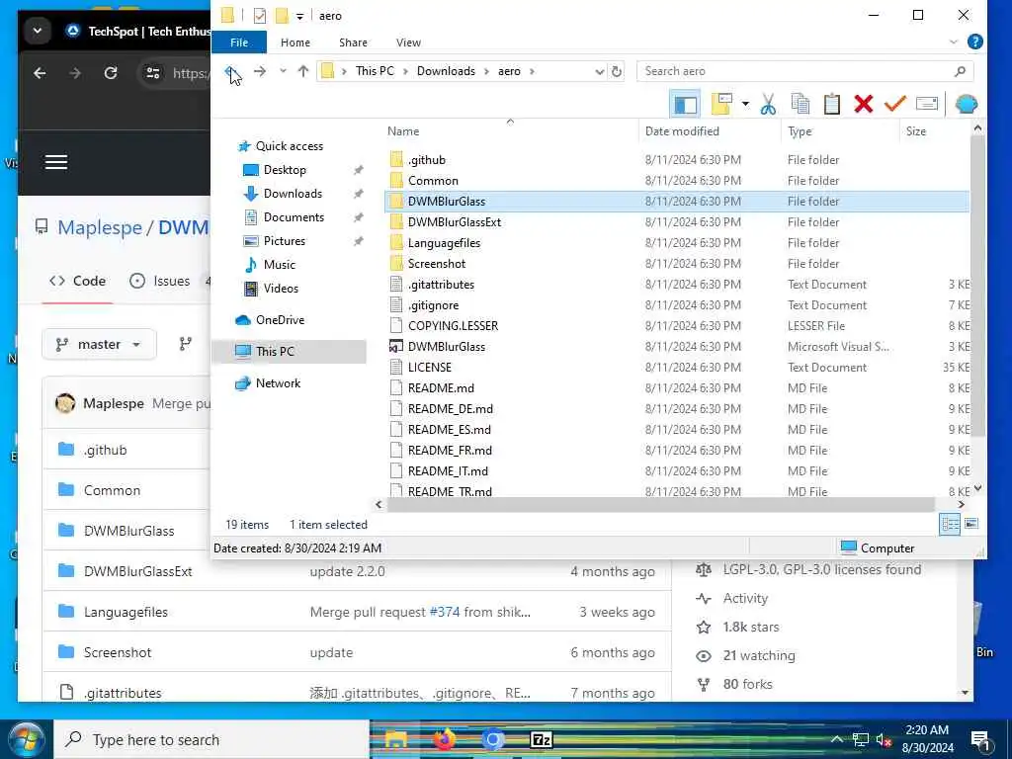Click the forward arrow in File Explorer

pos(260,71)
